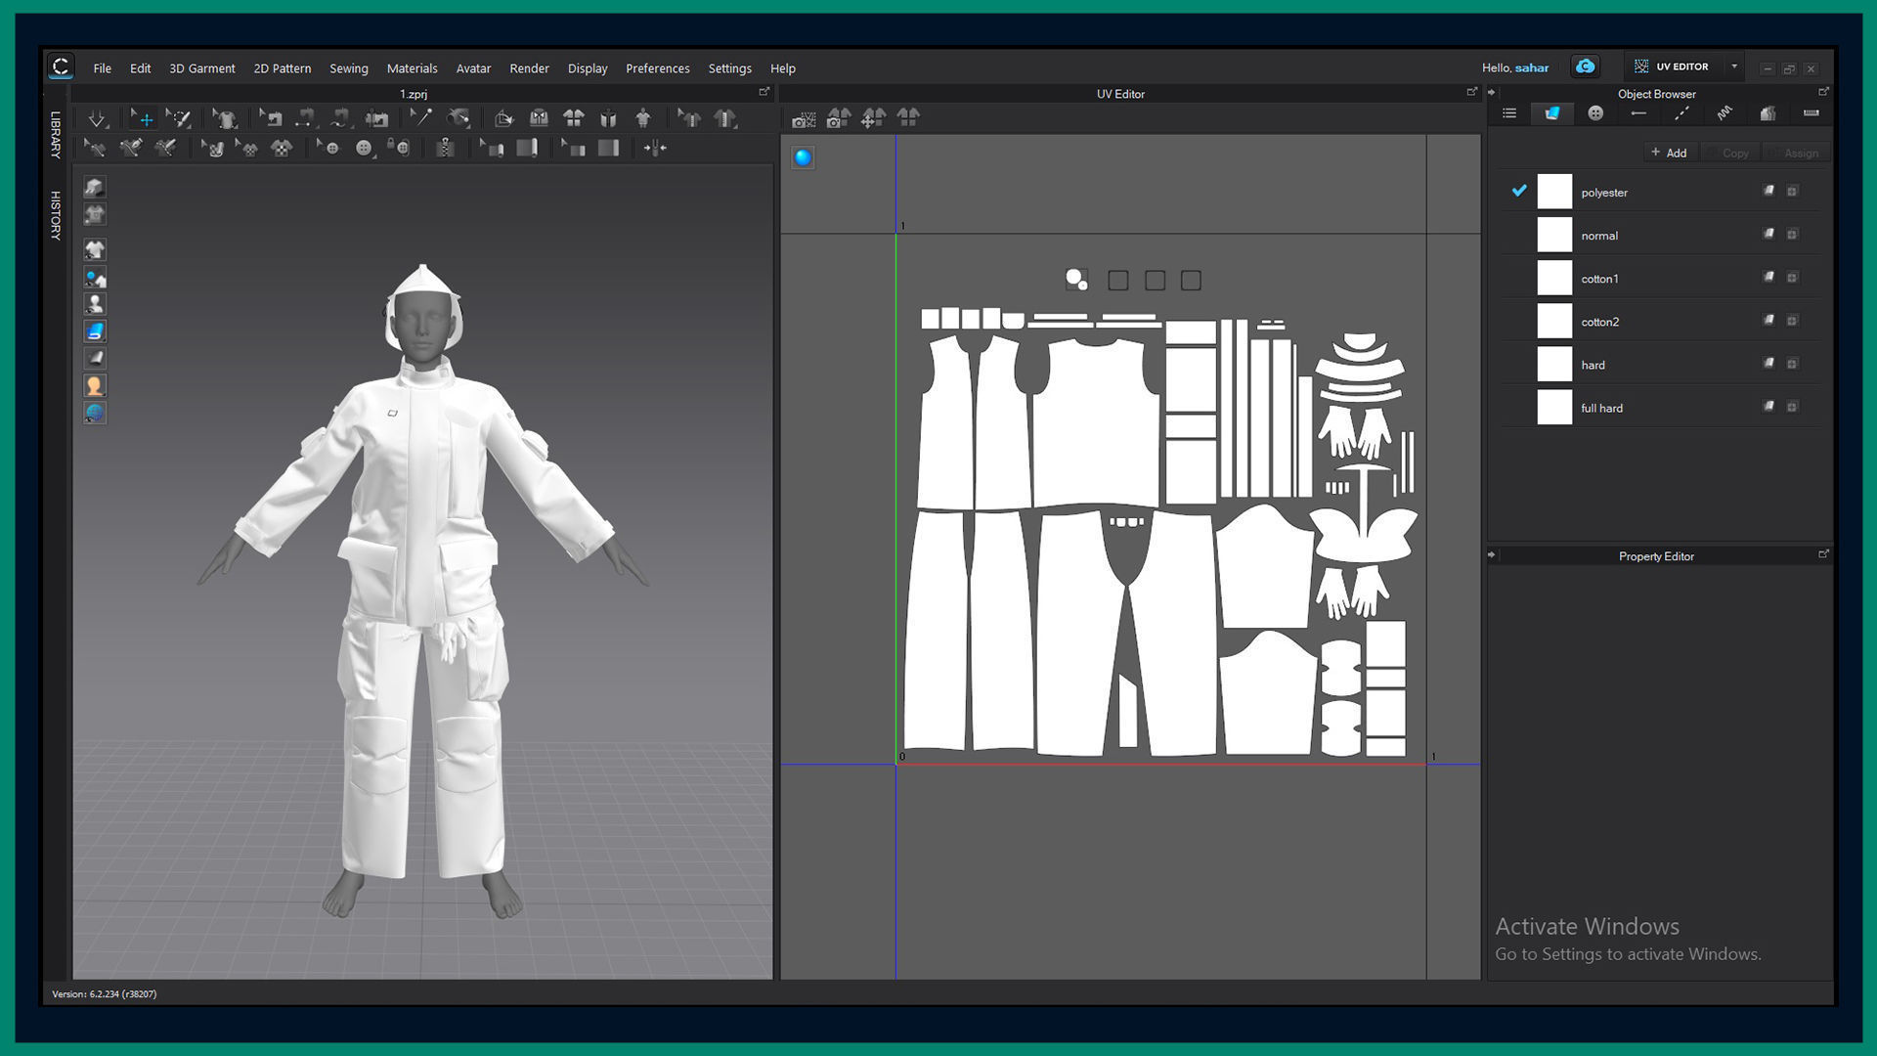
Task: Open the vertical LIBRARY tab
Action: (56, 135)
